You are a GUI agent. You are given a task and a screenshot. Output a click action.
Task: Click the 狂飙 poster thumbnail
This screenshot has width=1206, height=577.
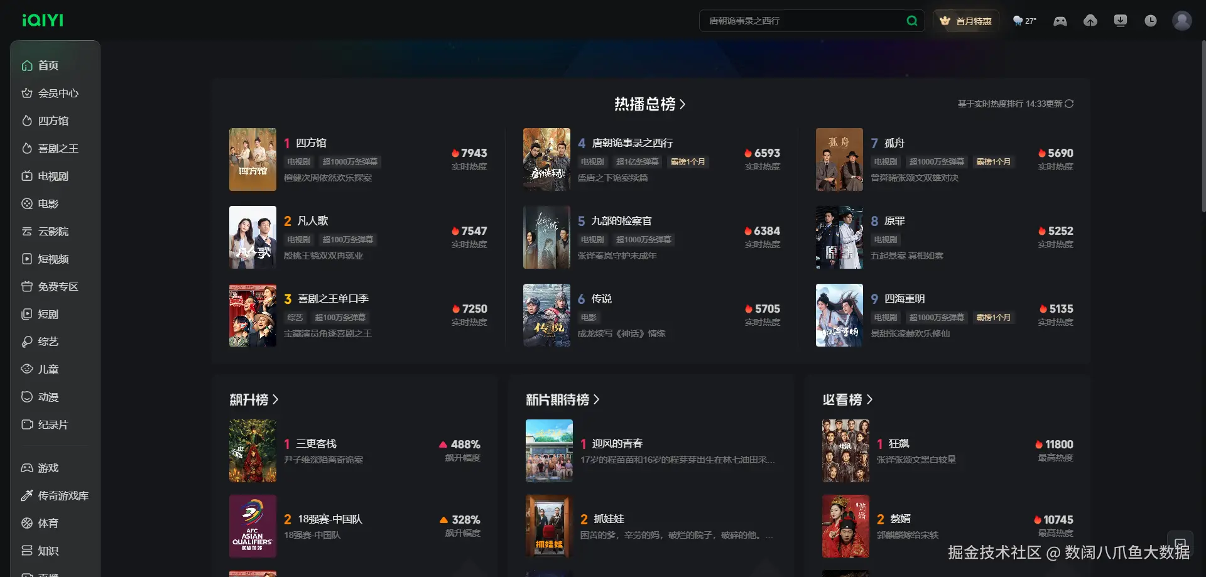click(x=845, y=451)
